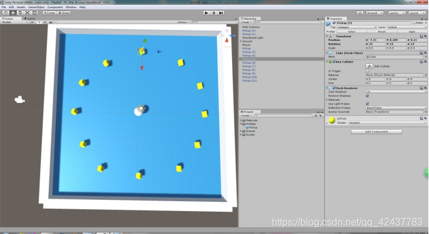Open Cast Shadows dropdown

[396, 92]
